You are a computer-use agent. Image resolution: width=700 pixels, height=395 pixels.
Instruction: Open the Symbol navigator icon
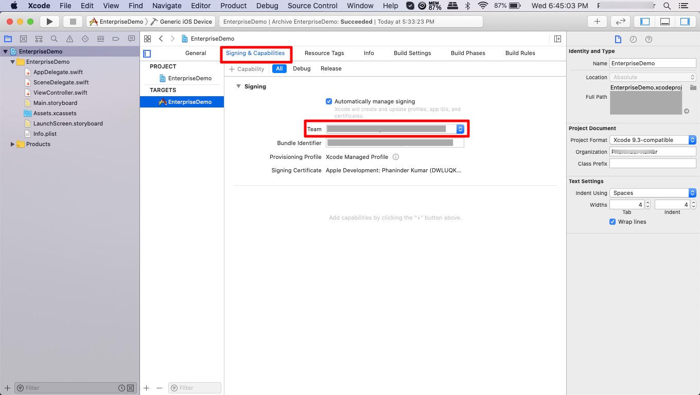pyautogui.click(x=39, y=39)
